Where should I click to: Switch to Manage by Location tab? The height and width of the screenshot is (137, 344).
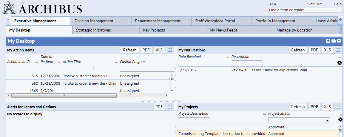306,30
